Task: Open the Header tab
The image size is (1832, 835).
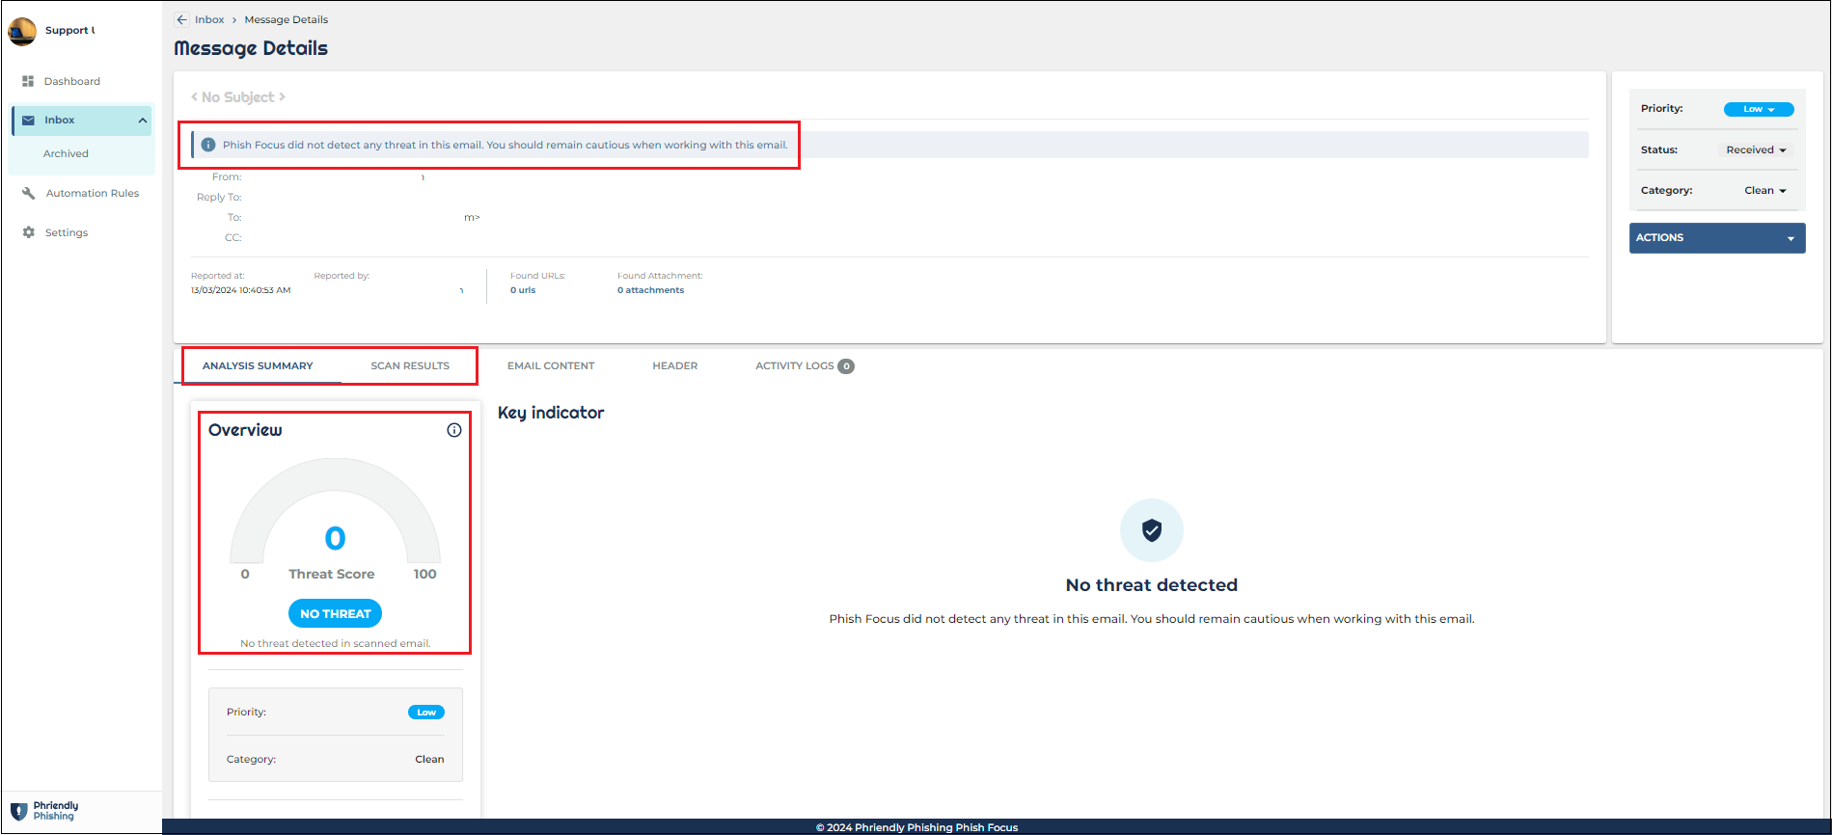Action: click(674, 366)
